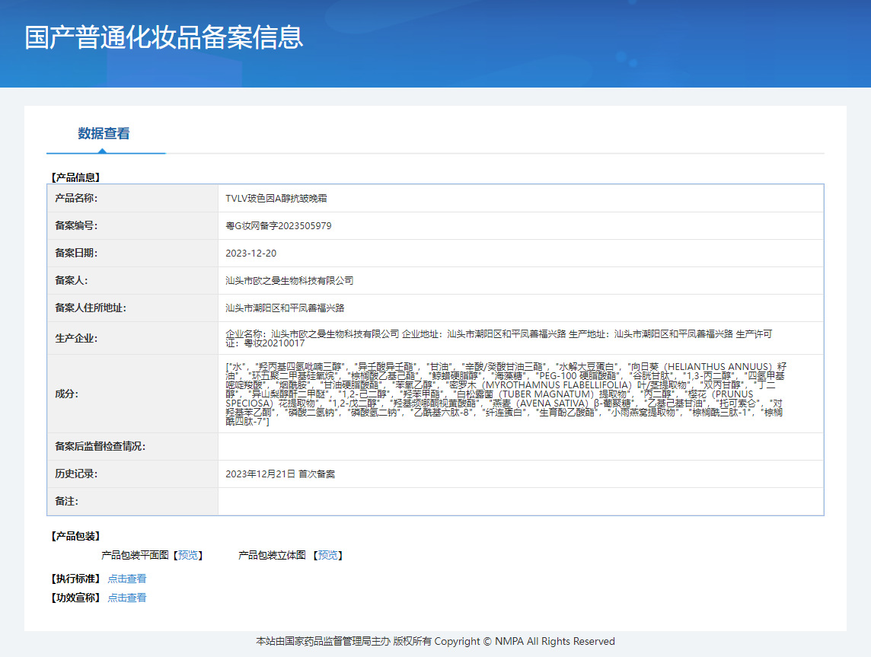The width and height of the screenshot is (871, 657).
Task: Click 点击查看 next to 执行标准
Action: 126,579
